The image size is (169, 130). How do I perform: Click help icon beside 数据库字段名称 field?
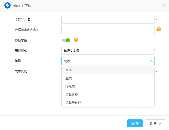(x=159, y=29)
